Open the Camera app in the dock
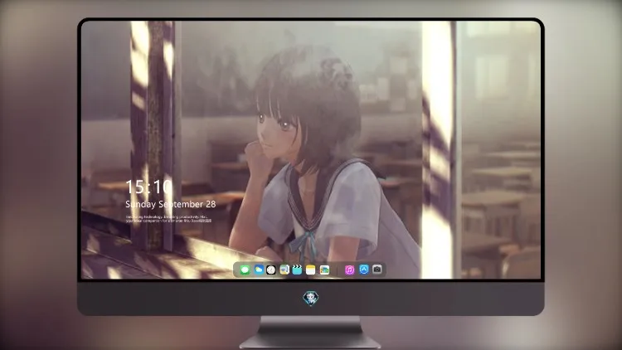This screenshot has height=350, width=622. pos(377,270)
